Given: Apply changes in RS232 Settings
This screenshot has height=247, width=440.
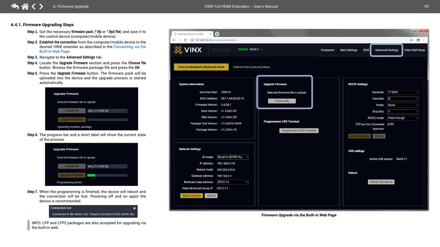Looking at the screenshot, I should (x=359, y=136).
